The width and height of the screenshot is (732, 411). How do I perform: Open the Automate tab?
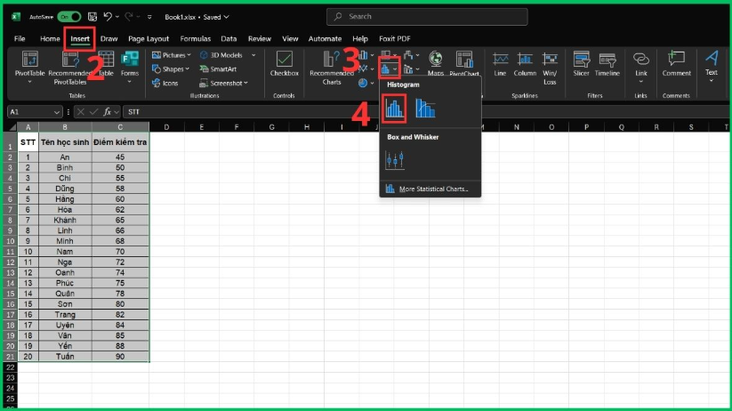coord(325,39)
